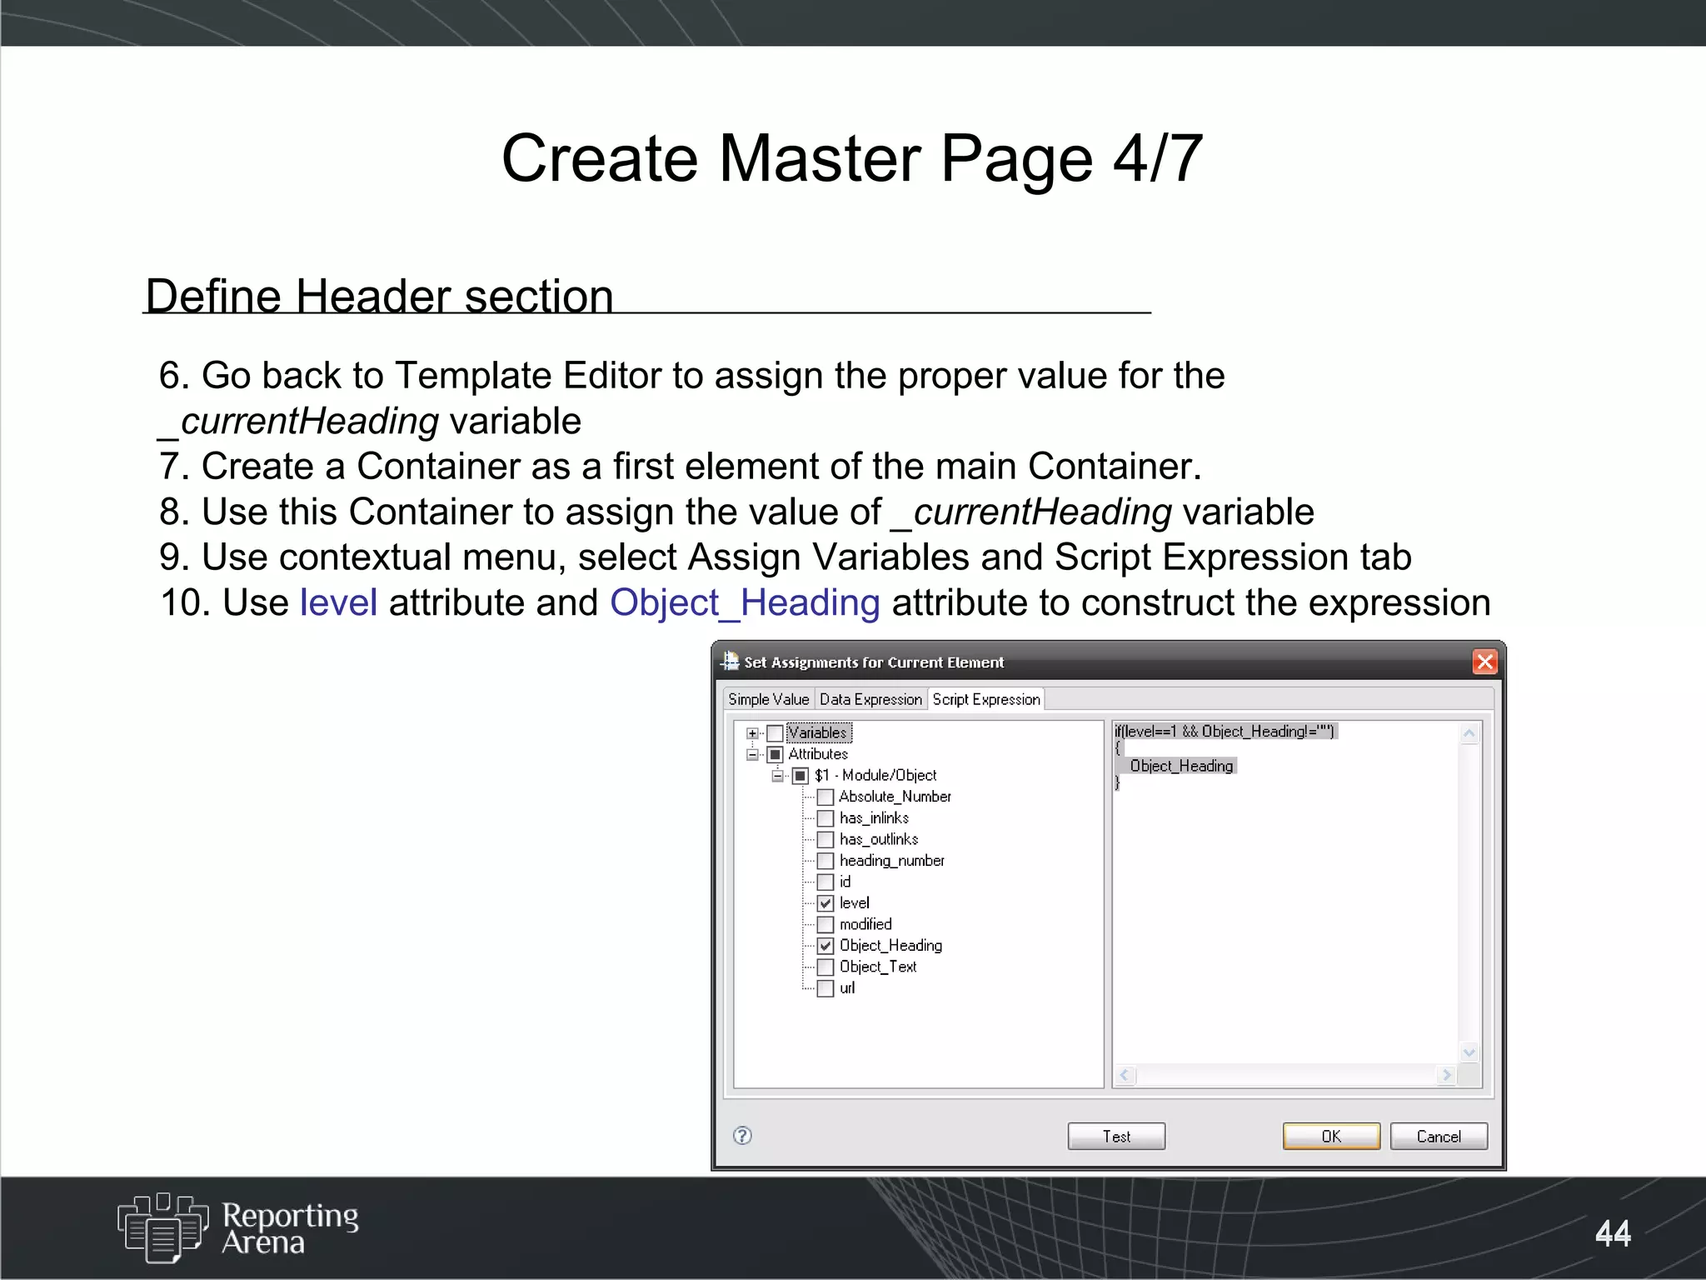Viewport: 1706px width, 1280px height.
Task: Click the blue Object_Heading word in step 10
Action: [x=745, y=602]
